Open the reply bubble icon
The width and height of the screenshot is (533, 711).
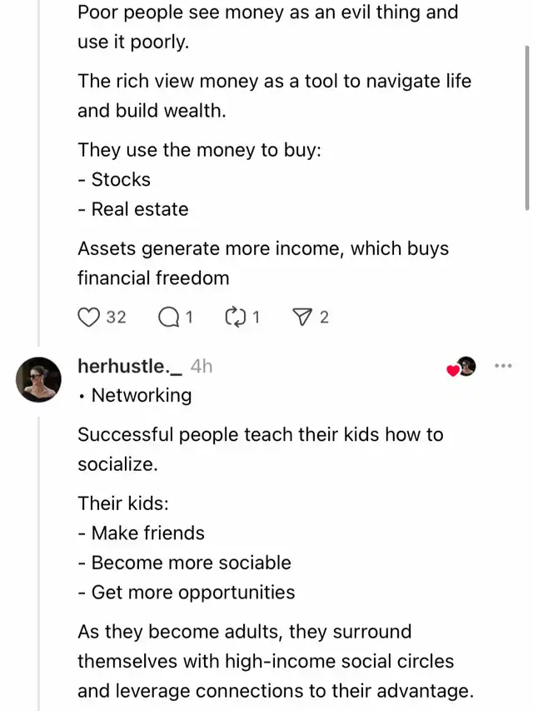pyautogui.click(x=167, y=317)
